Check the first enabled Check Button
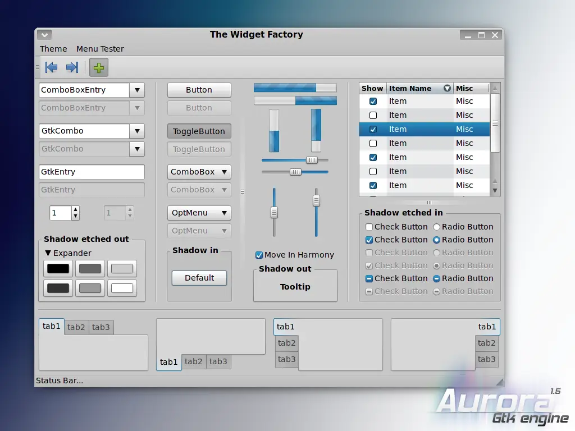Viewport: 575px width, 431px height. (x=369, y=227)
